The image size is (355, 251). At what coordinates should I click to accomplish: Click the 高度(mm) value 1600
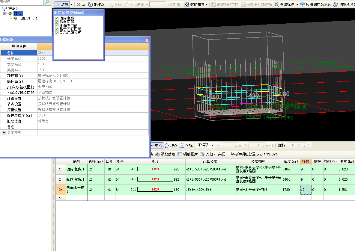pyautogui.click(x=93, y=70)
